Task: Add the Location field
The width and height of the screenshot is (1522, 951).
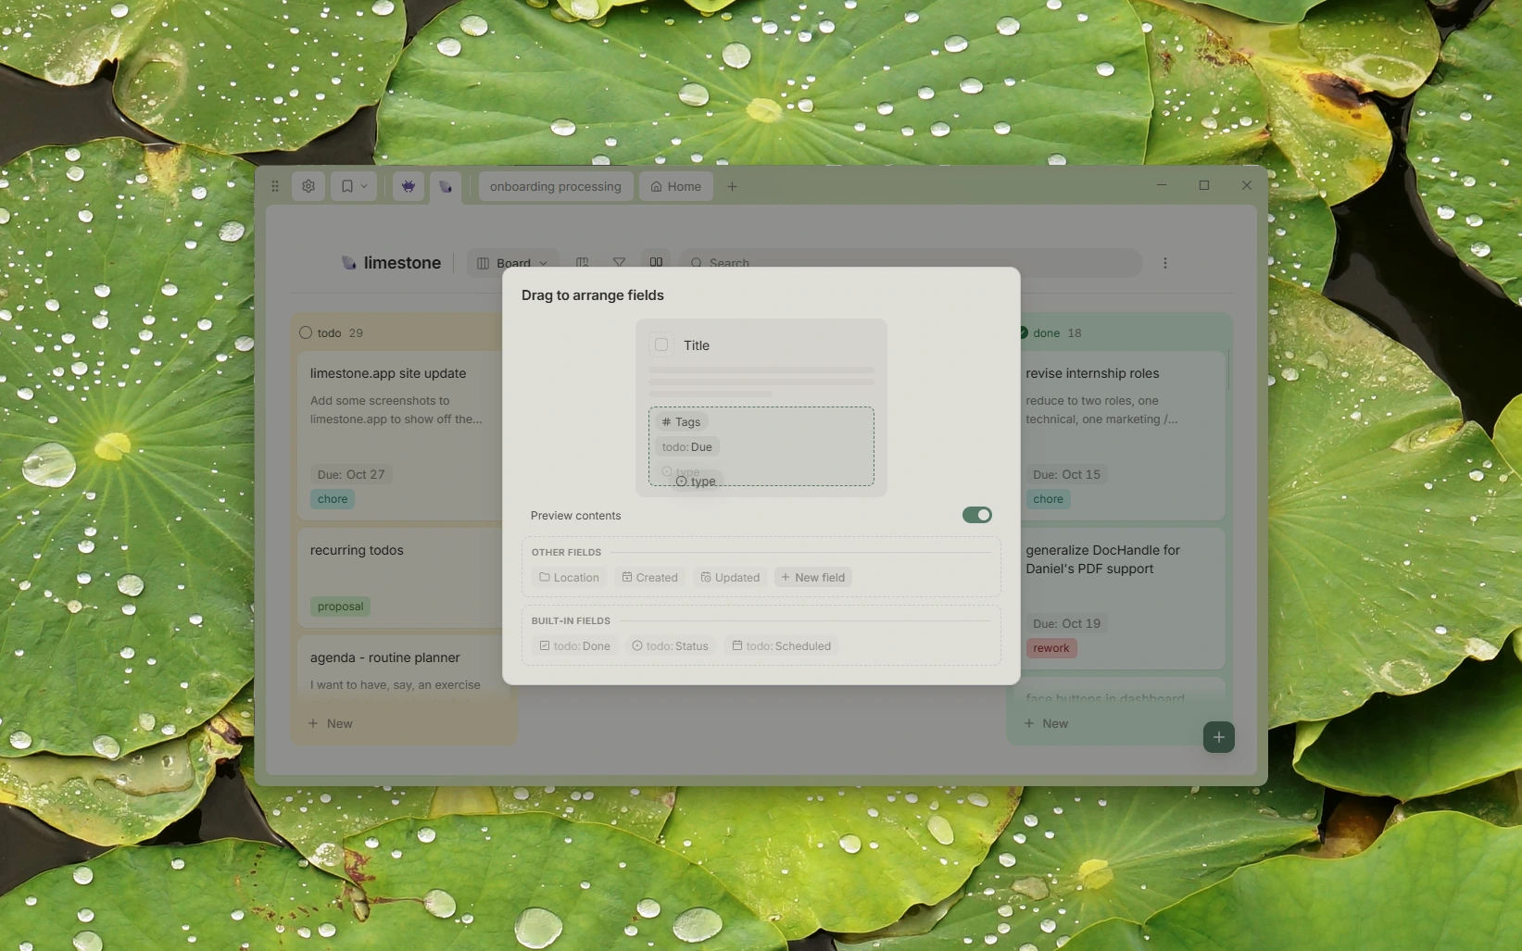Action: 570,577
